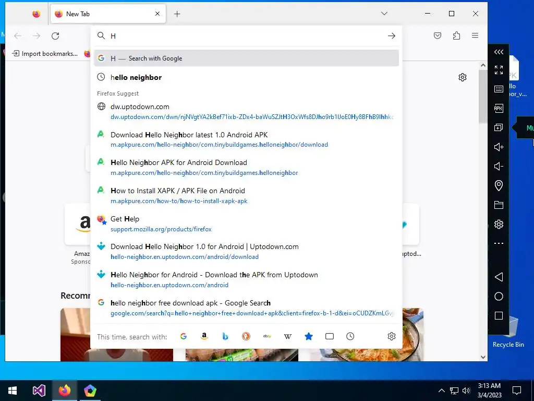Search this time with Wikipedia icon

288,337
